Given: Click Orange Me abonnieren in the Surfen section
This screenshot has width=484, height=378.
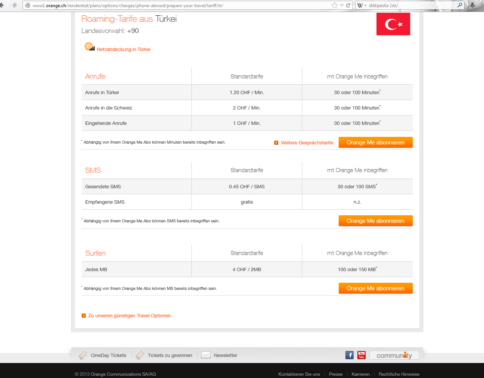Looking at the screenshot, I should (376, 288).
